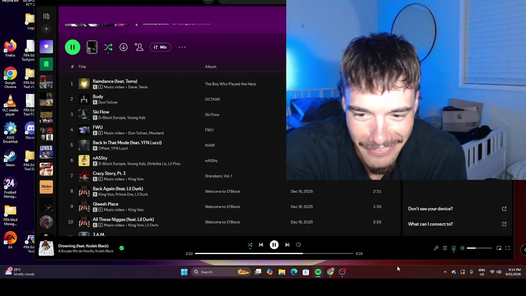Open the What can I connect to? link

click(x=430, y=224)
